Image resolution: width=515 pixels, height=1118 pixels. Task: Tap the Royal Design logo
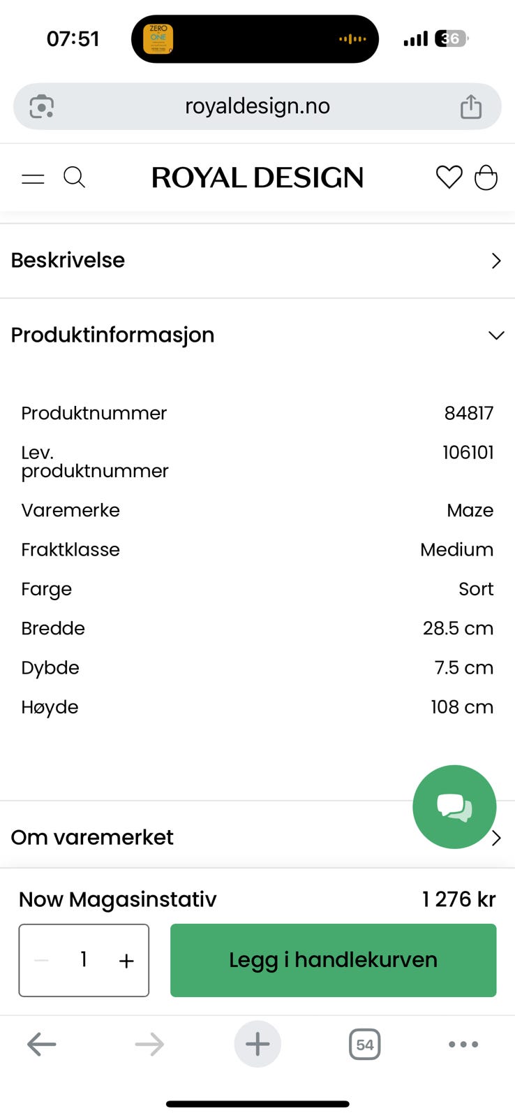click(257, 177)
